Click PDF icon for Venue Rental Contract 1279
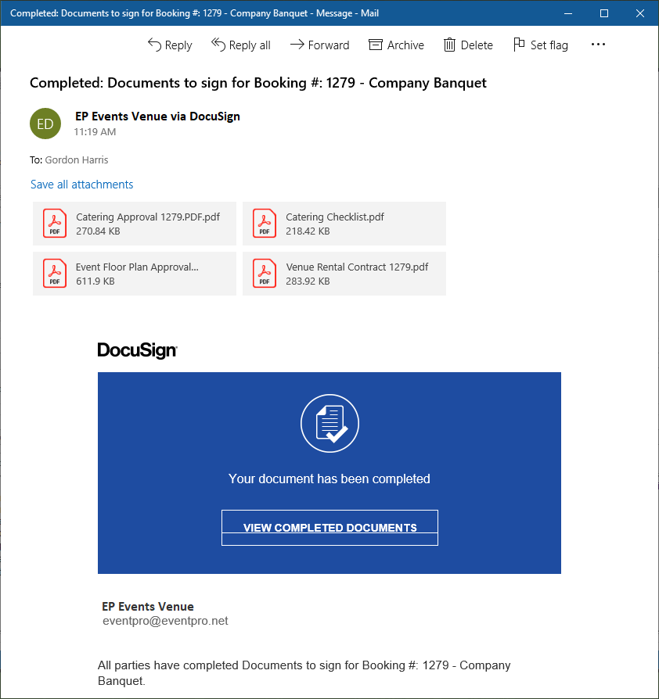 pos(264,274)
